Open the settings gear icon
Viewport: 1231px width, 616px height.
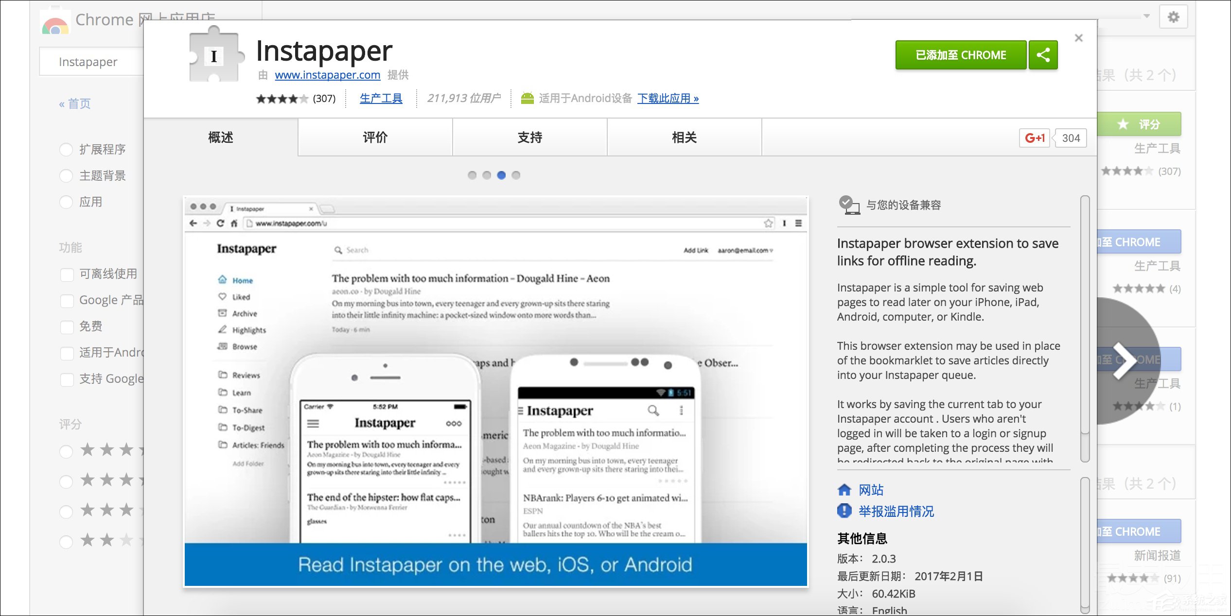(1173, 17)
